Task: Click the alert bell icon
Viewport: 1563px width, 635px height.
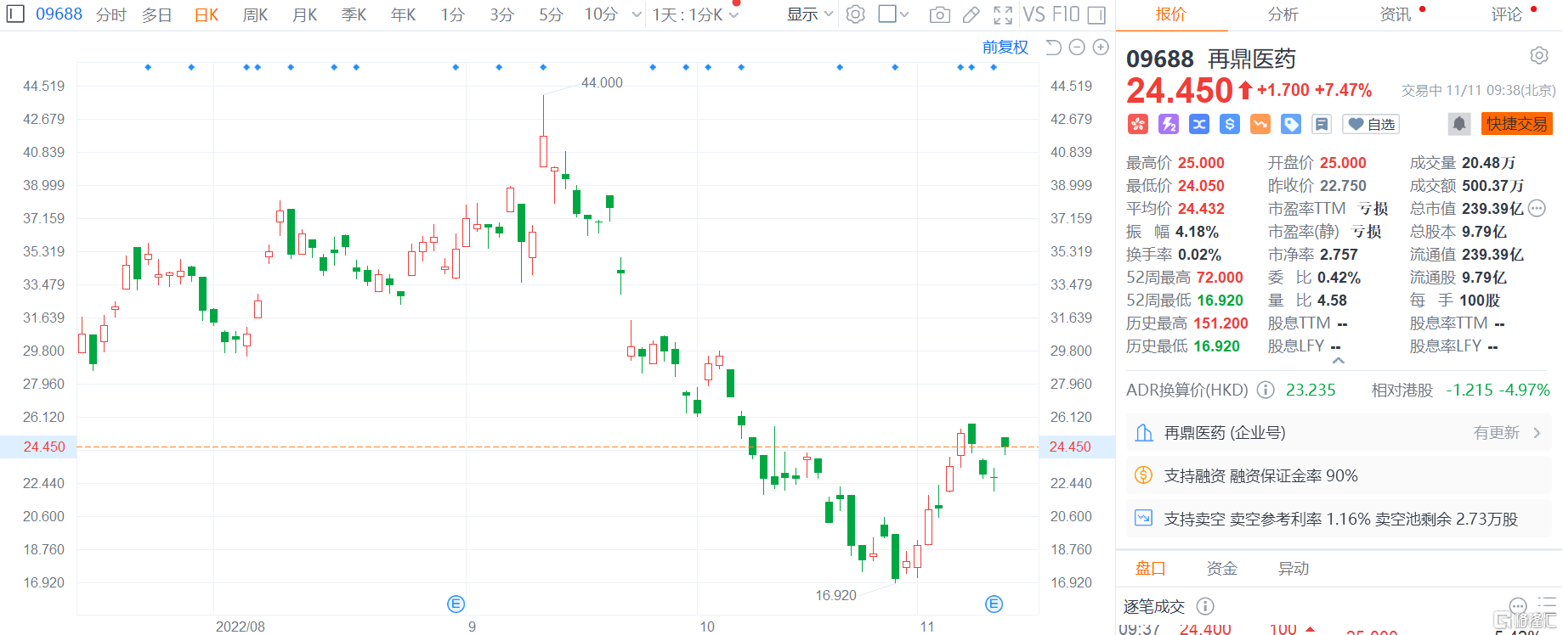Action: point(1459,124)
